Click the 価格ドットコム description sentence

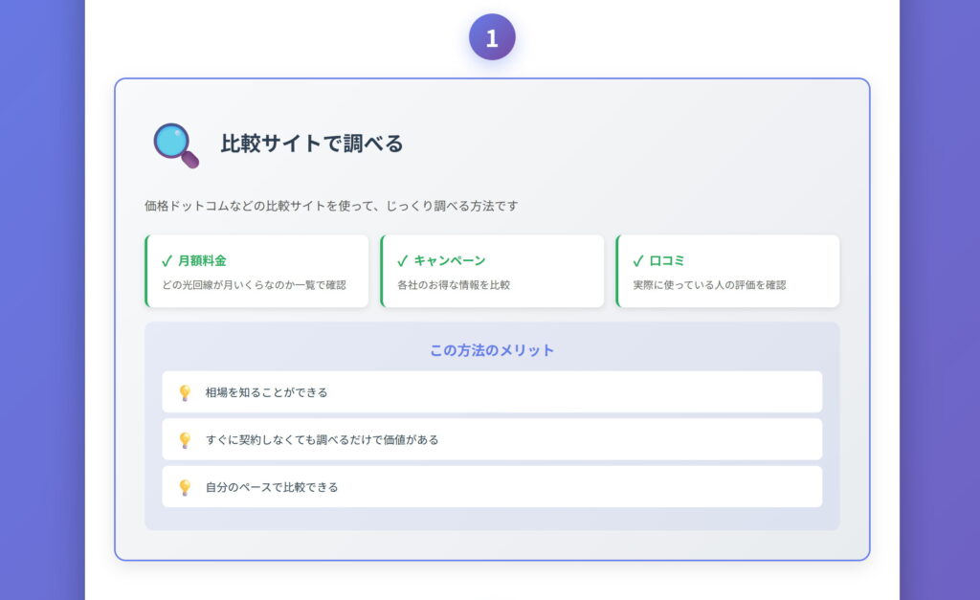(331, 206)
